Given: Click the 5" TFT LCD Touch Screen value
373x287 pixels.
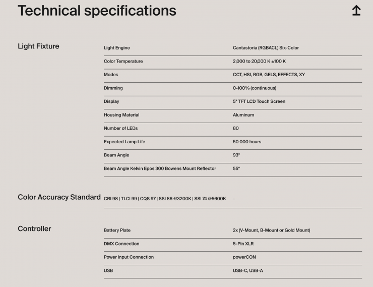Looking at the screenshot, I should coord(259,101).
